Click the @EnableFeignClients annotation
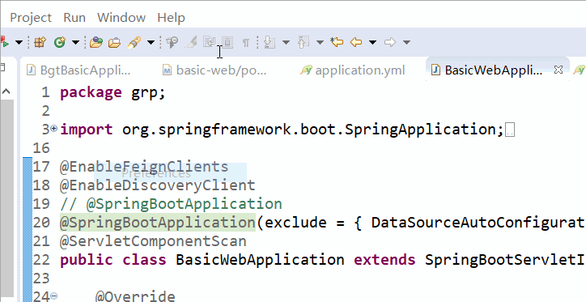Viewport: 586px width, 302px height. point(144,167)
